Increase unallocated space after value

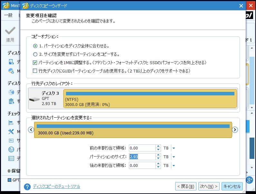pos(158,164)
